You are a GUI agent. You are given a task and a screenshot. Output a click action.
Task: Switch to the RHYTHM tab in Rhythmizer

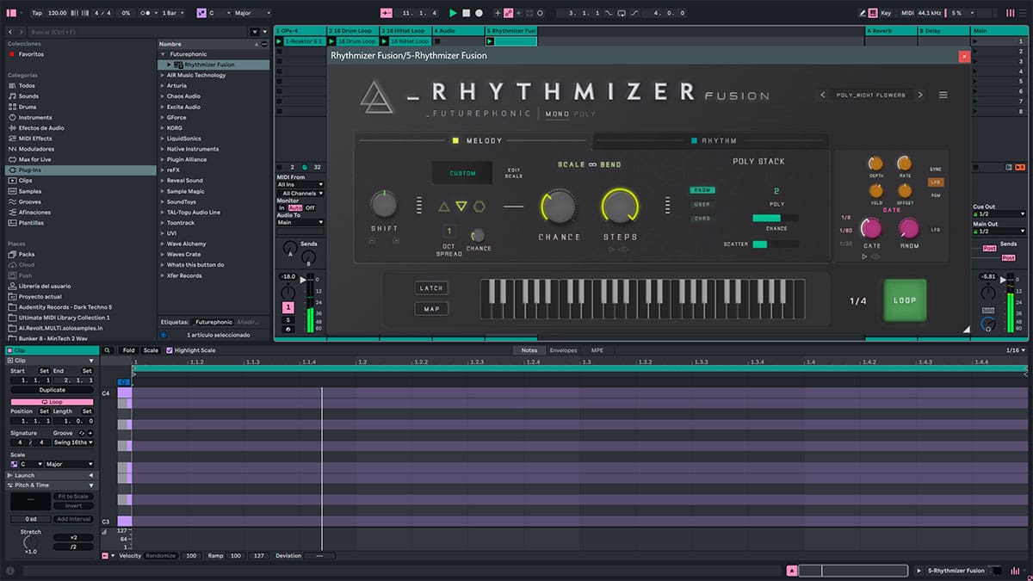click(x=713, y=140)
